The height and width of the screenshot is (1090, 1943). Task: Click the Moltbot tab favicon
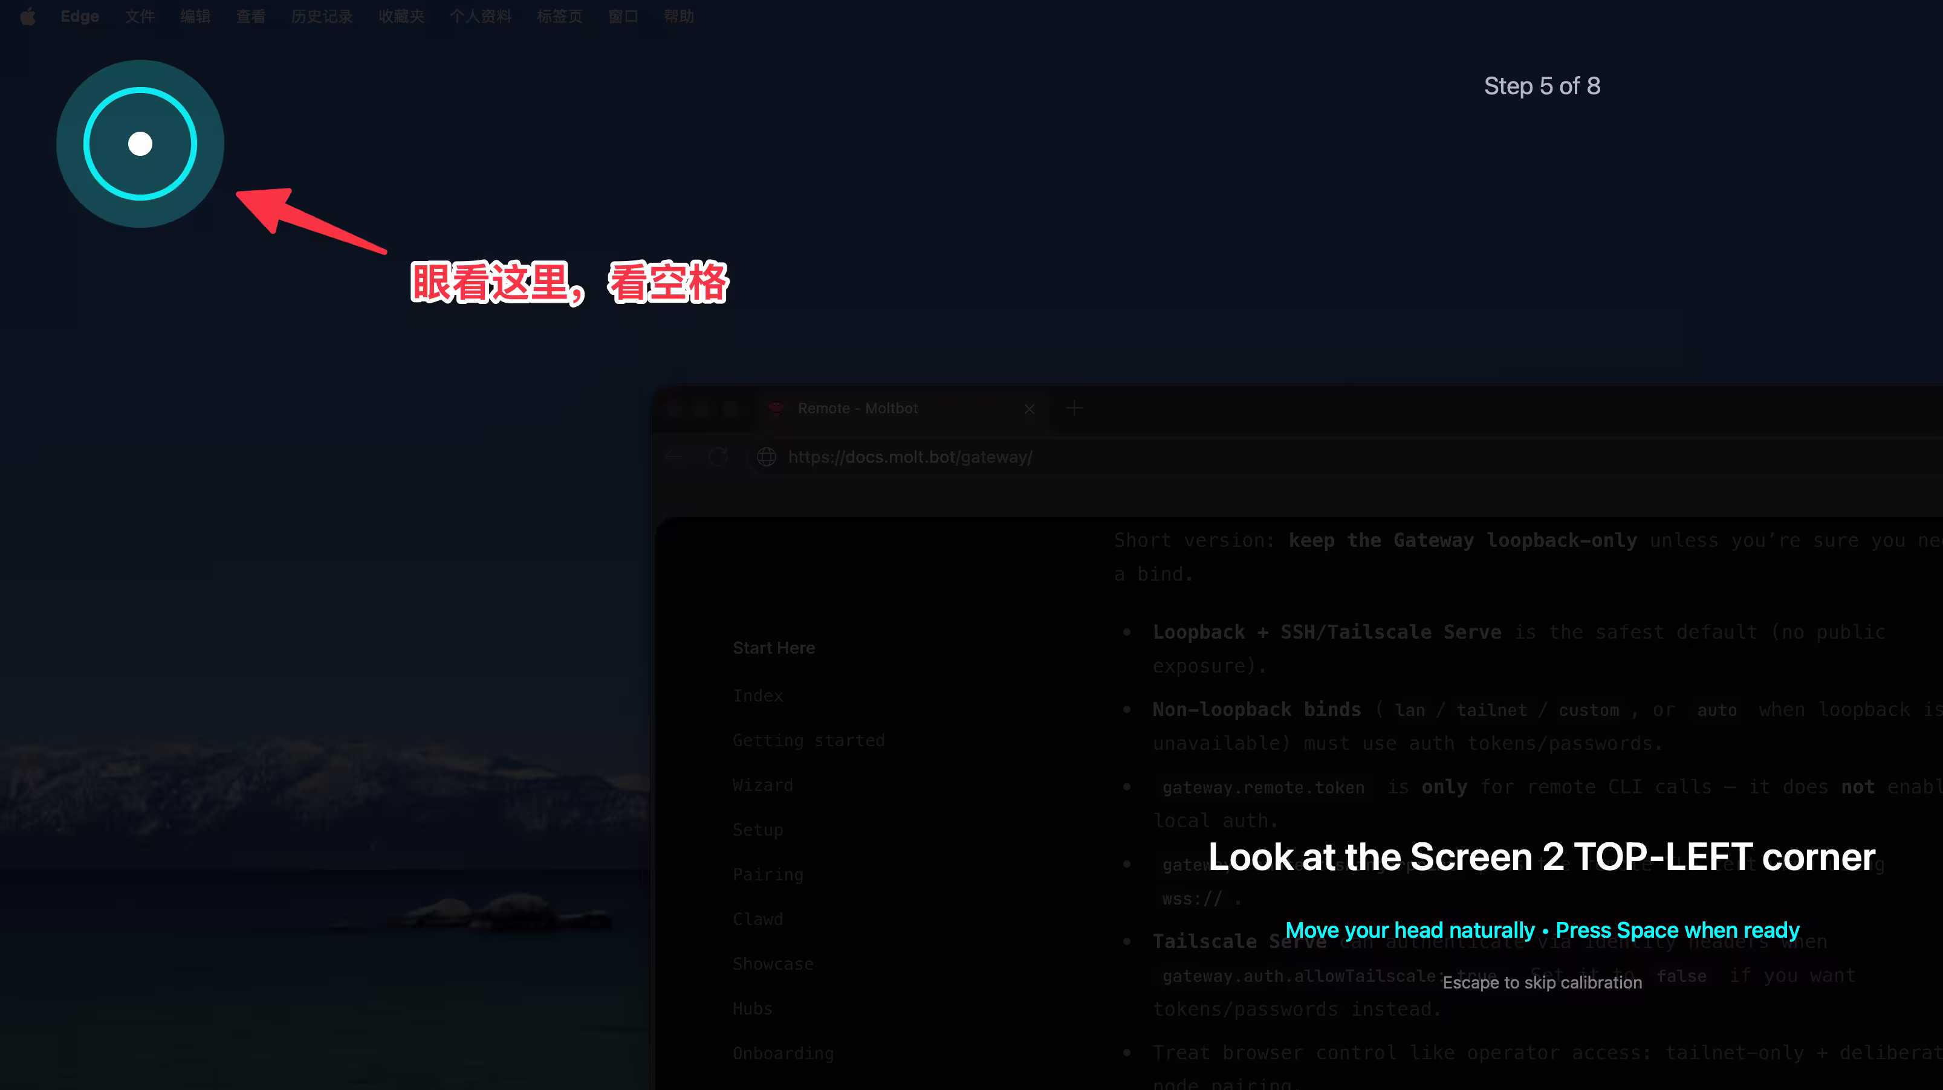pyautogui.click(x=776, y=408)
